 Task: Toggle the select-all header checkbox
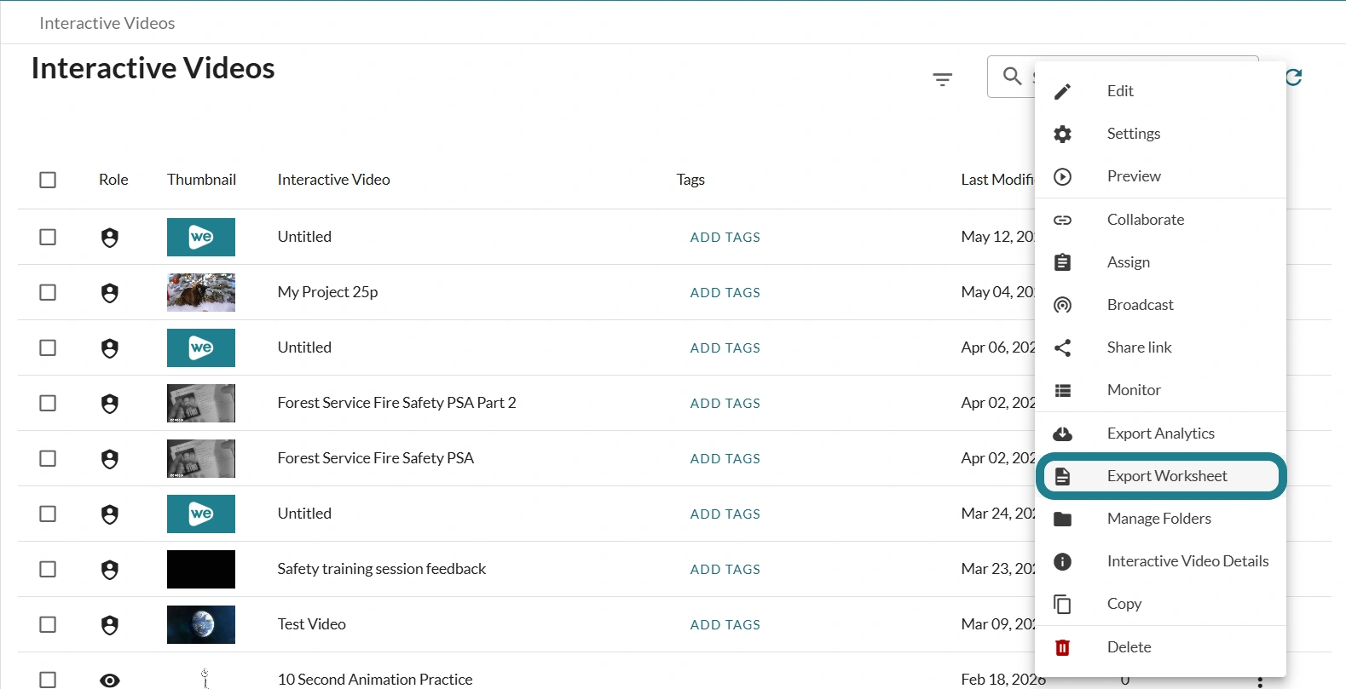pos(48,180)
